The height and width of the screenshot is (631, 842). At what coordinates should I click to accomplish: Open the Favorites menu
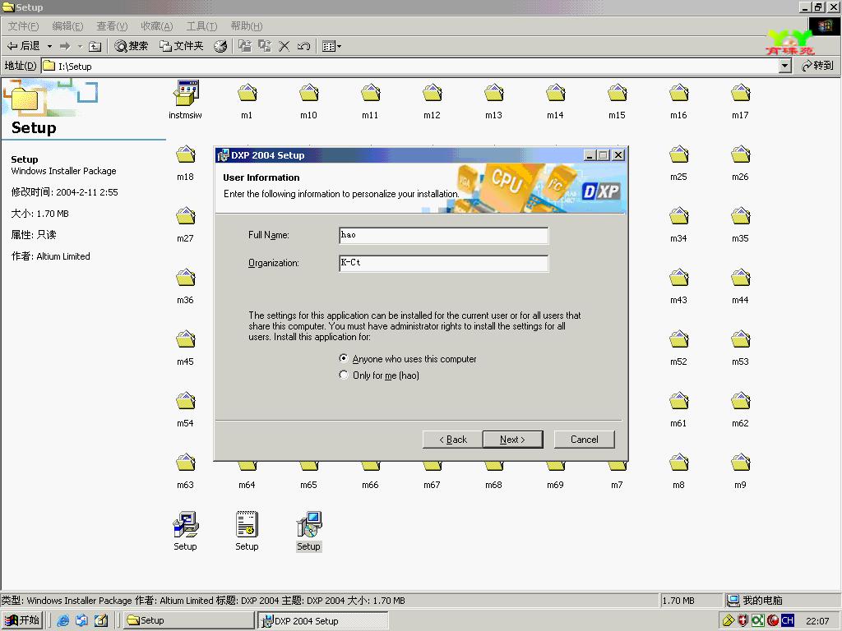[156, 26]
